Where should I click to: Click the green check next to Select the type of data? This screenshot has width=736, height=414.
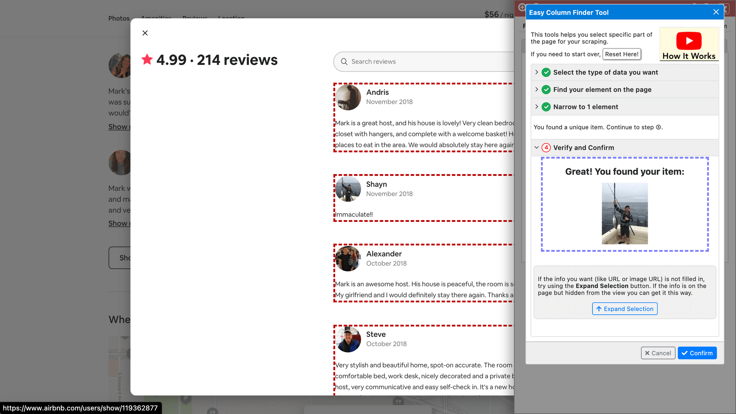(x=546, y=72)
